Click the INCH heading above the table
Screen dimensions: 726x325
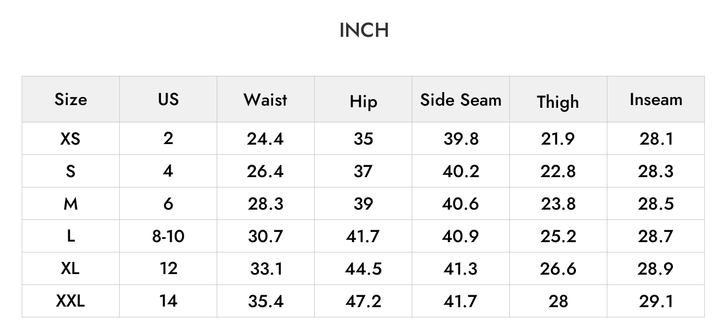tap(364, 30)
